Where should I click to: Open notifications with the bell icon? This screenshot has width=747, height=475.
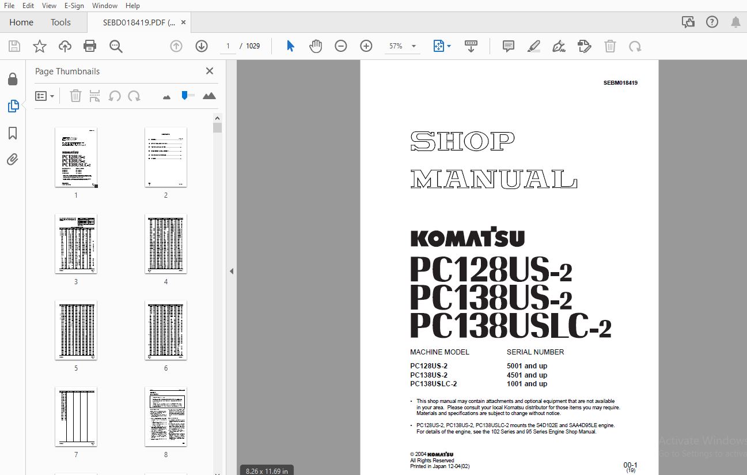coord(735,22)
